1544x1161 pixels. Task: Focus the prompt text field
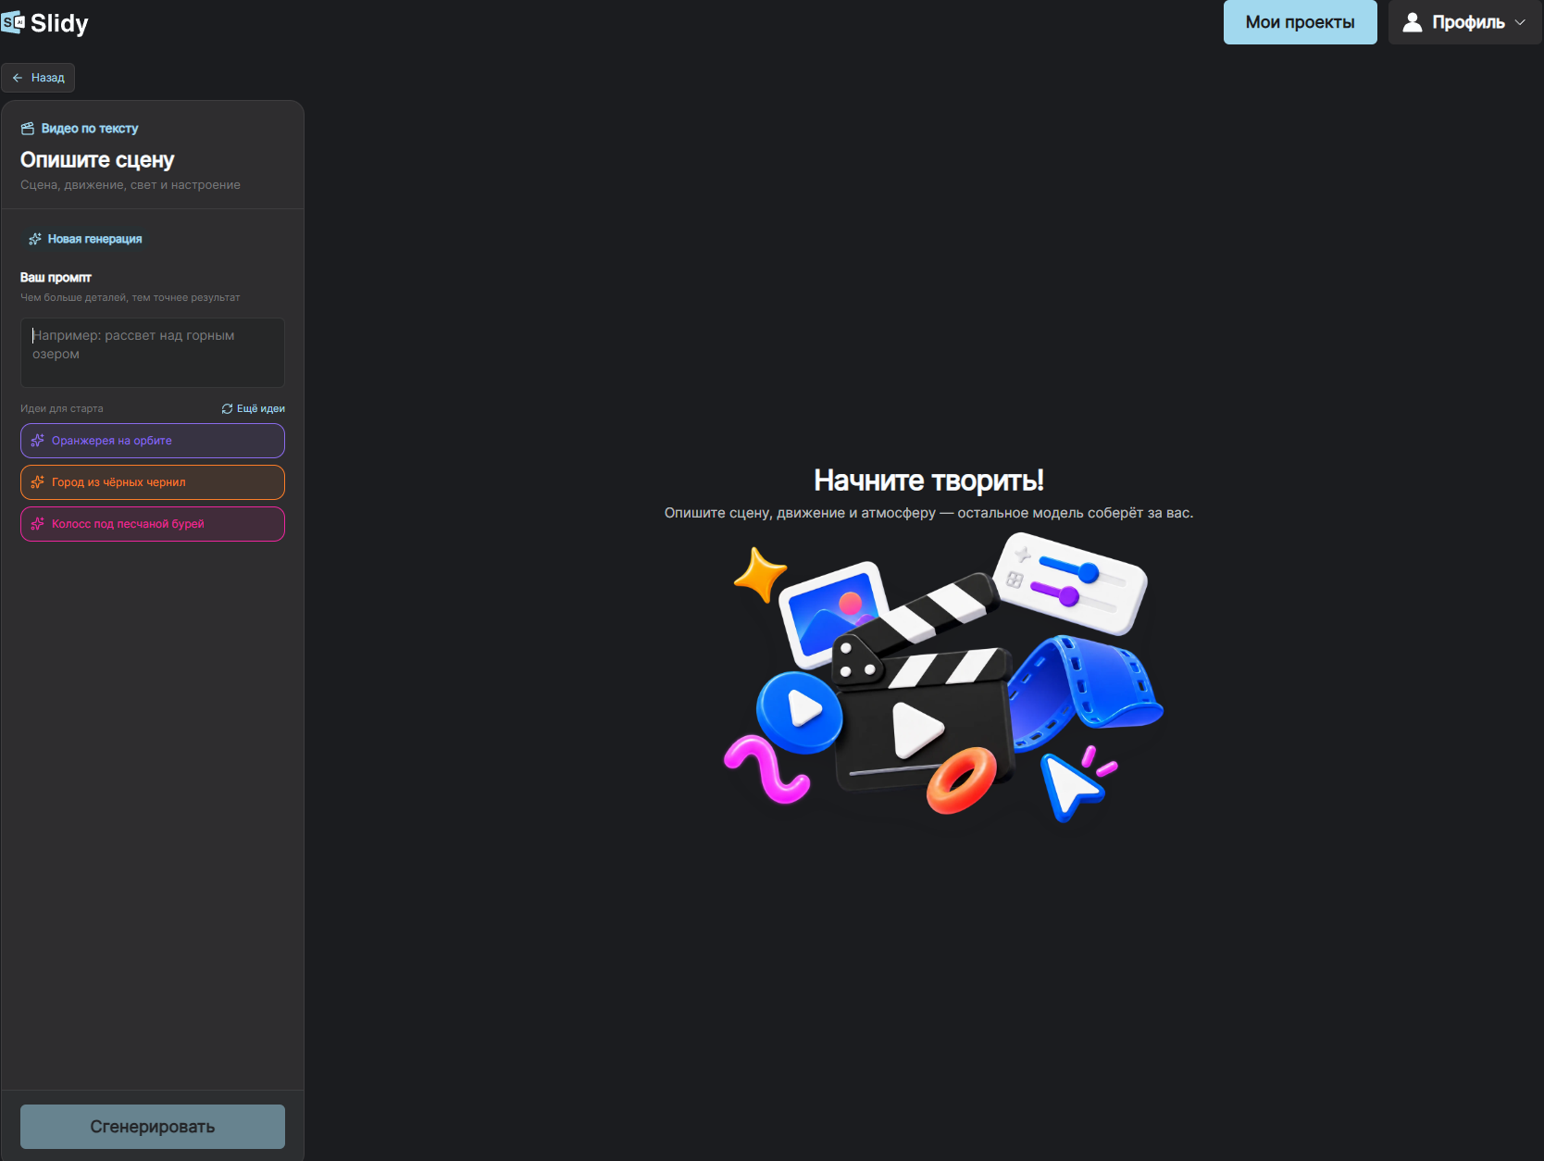tap(153, 353)
